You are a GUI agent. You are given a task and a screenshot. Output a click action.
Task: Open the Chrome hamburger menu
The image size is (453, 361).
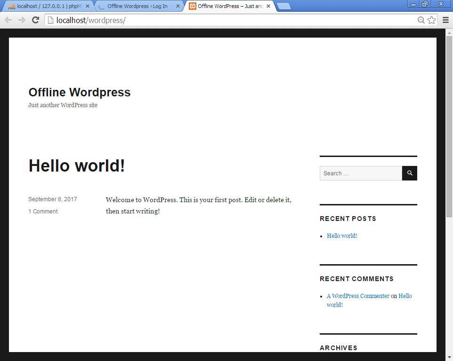pos(445,20)
